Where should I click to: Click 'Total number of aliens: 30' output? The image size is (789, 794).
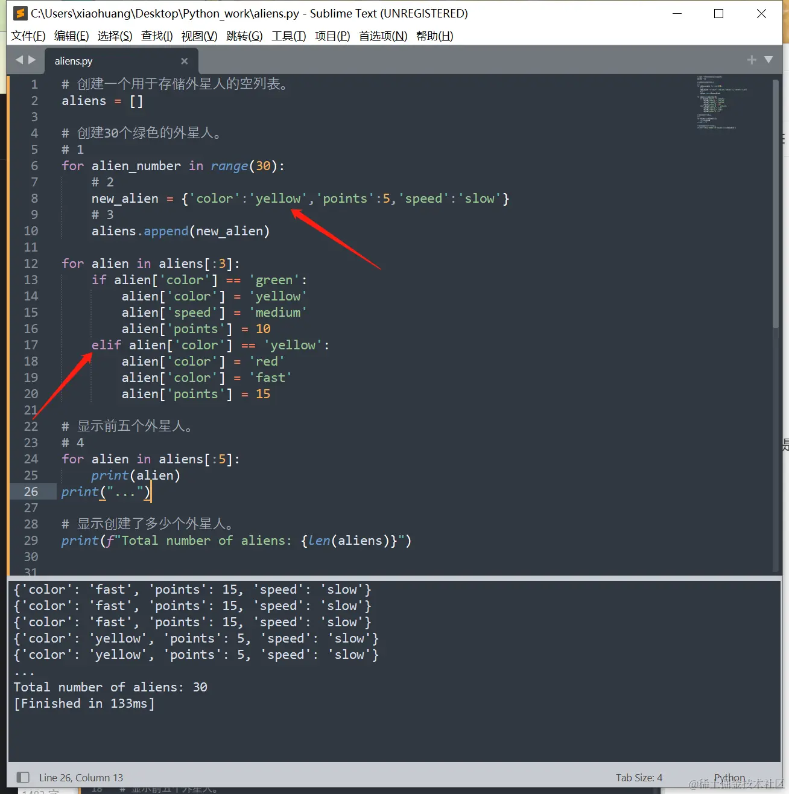pos(110,687)
